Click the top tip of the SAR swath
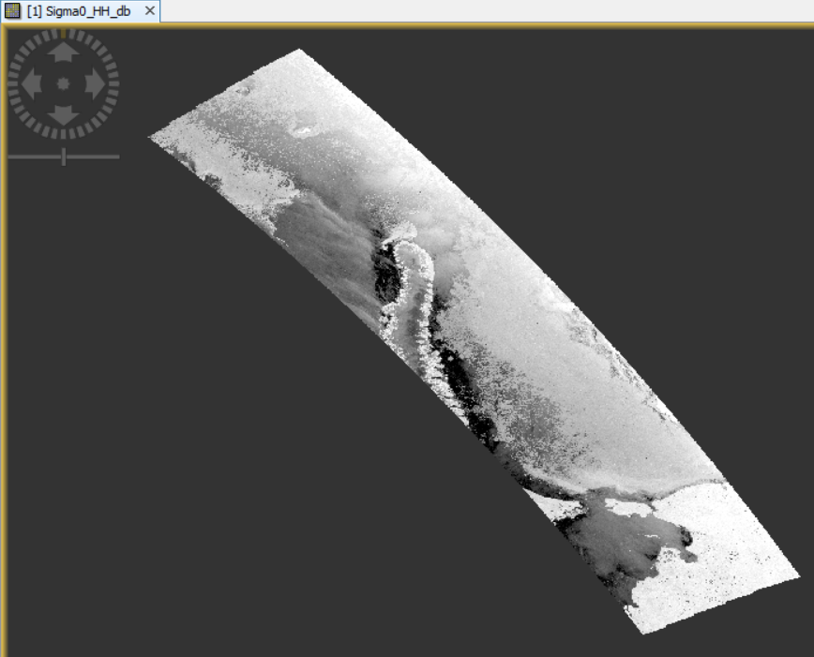Screen dimensions: 814x657 [299, 51]
